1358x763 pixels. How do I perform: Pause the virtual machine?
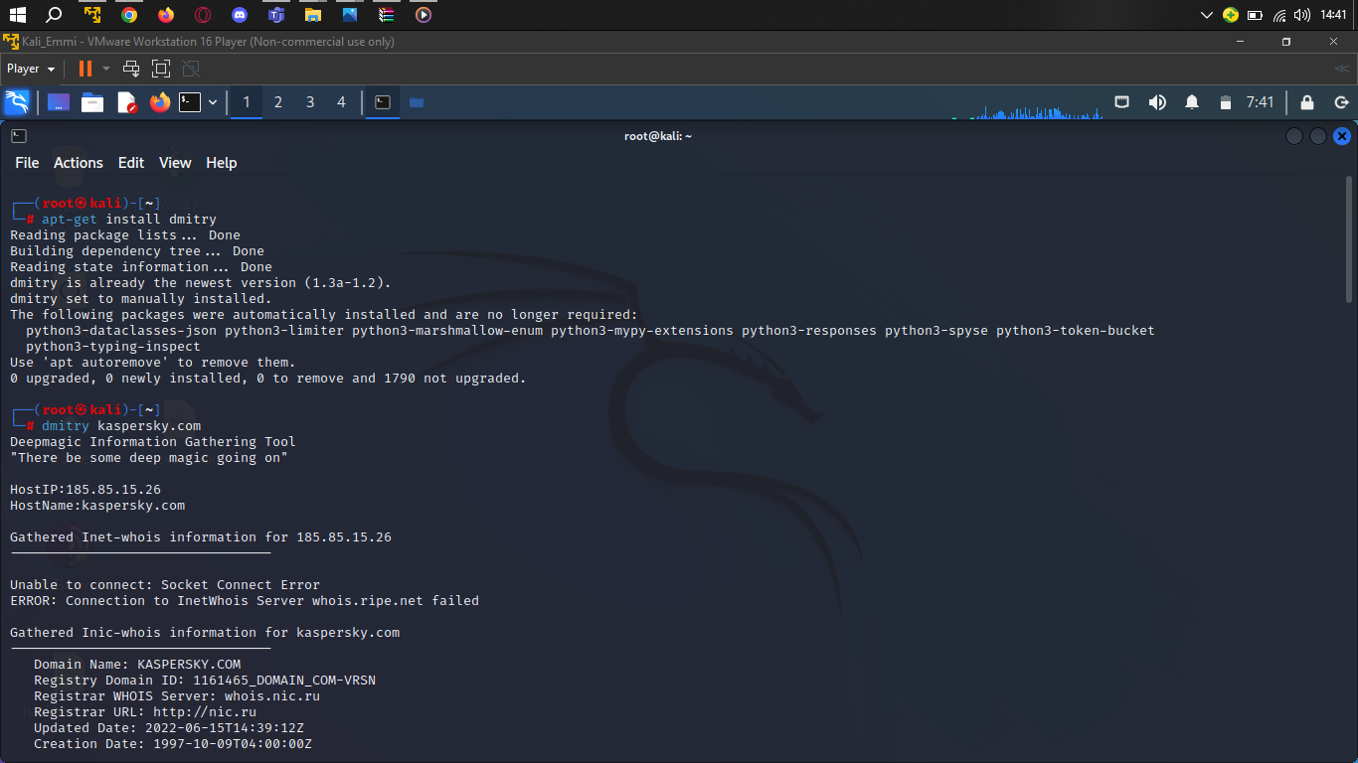85,69
